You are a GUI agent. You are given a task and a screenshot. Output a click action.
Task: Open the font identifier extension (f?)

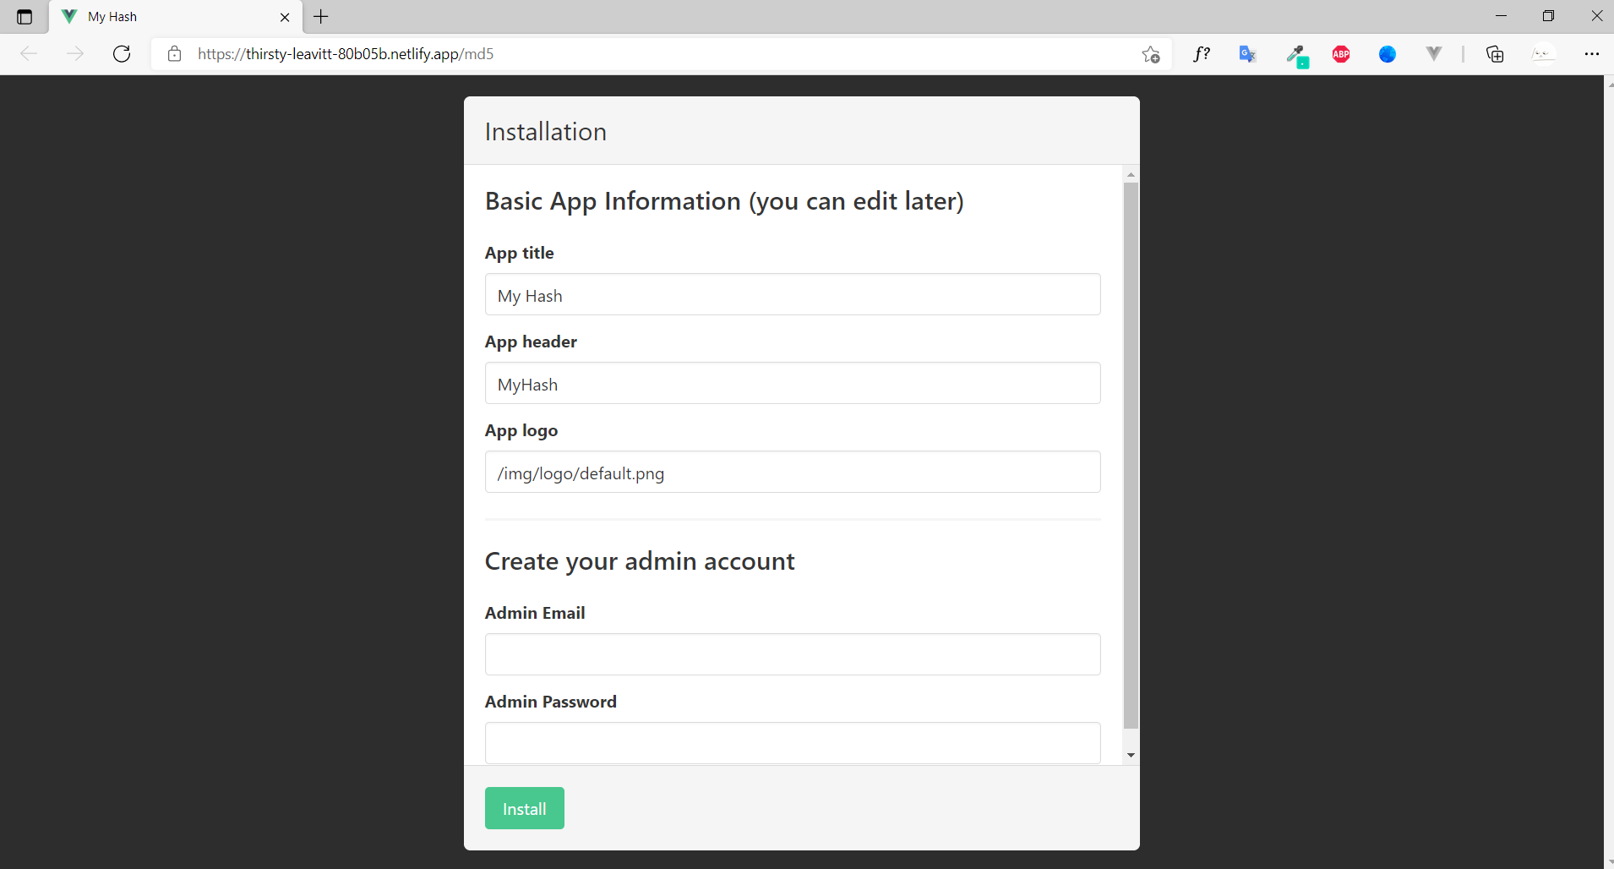[x=1202, y=54]
